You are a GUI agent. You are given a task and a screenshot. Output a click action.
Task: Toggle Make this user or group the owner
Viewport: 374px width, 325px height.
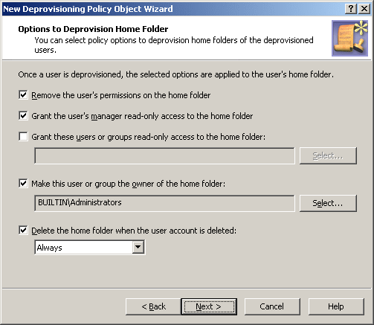23,183
